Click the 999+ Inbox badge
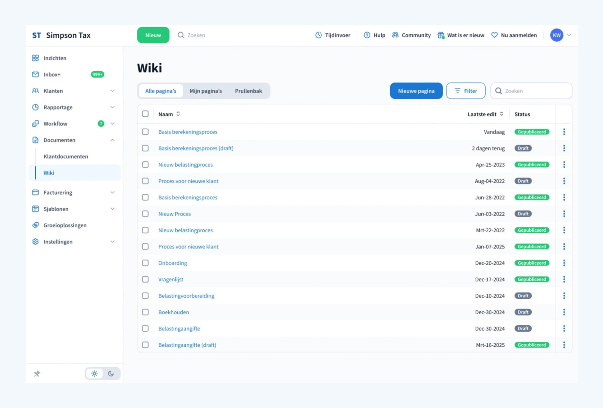 tap(97, 74)
